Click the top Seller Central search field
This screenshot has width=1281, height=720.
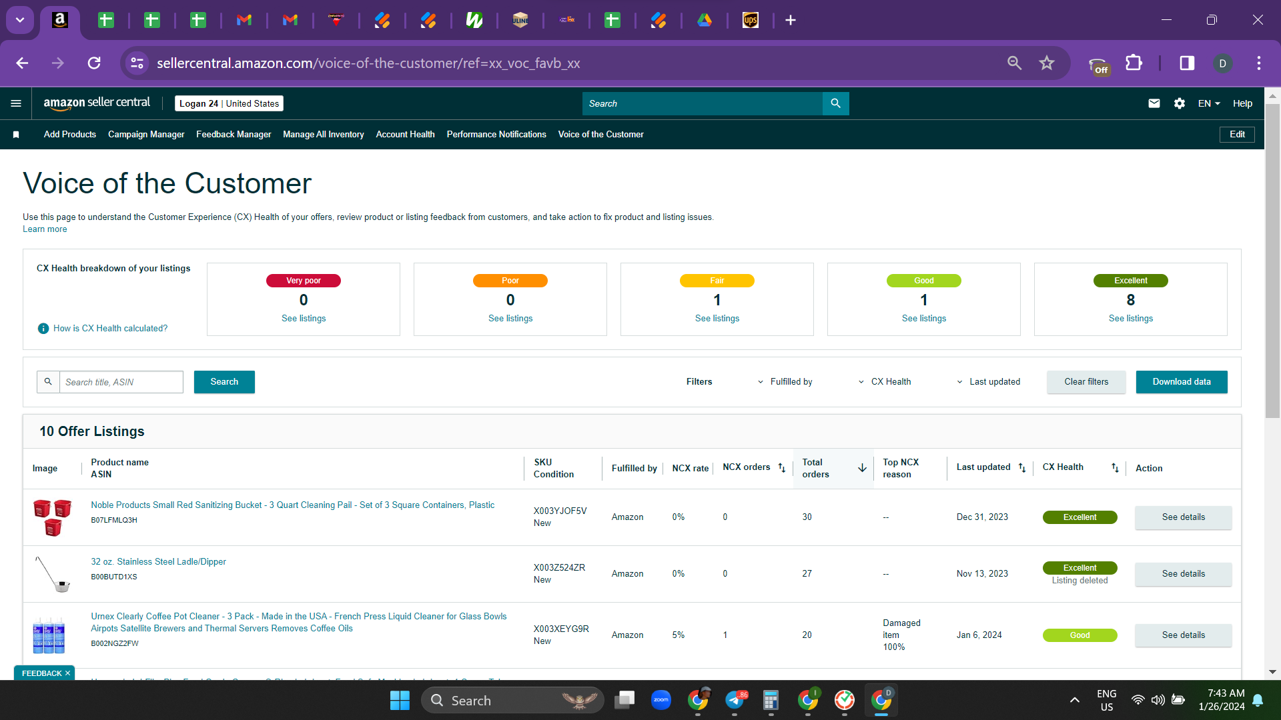pos(703,103)
